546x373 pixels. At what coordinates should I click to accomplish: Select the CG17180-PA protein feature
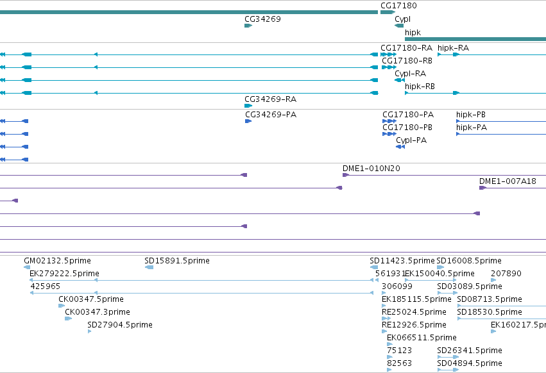pyautogui.click(x=389, y=121)
